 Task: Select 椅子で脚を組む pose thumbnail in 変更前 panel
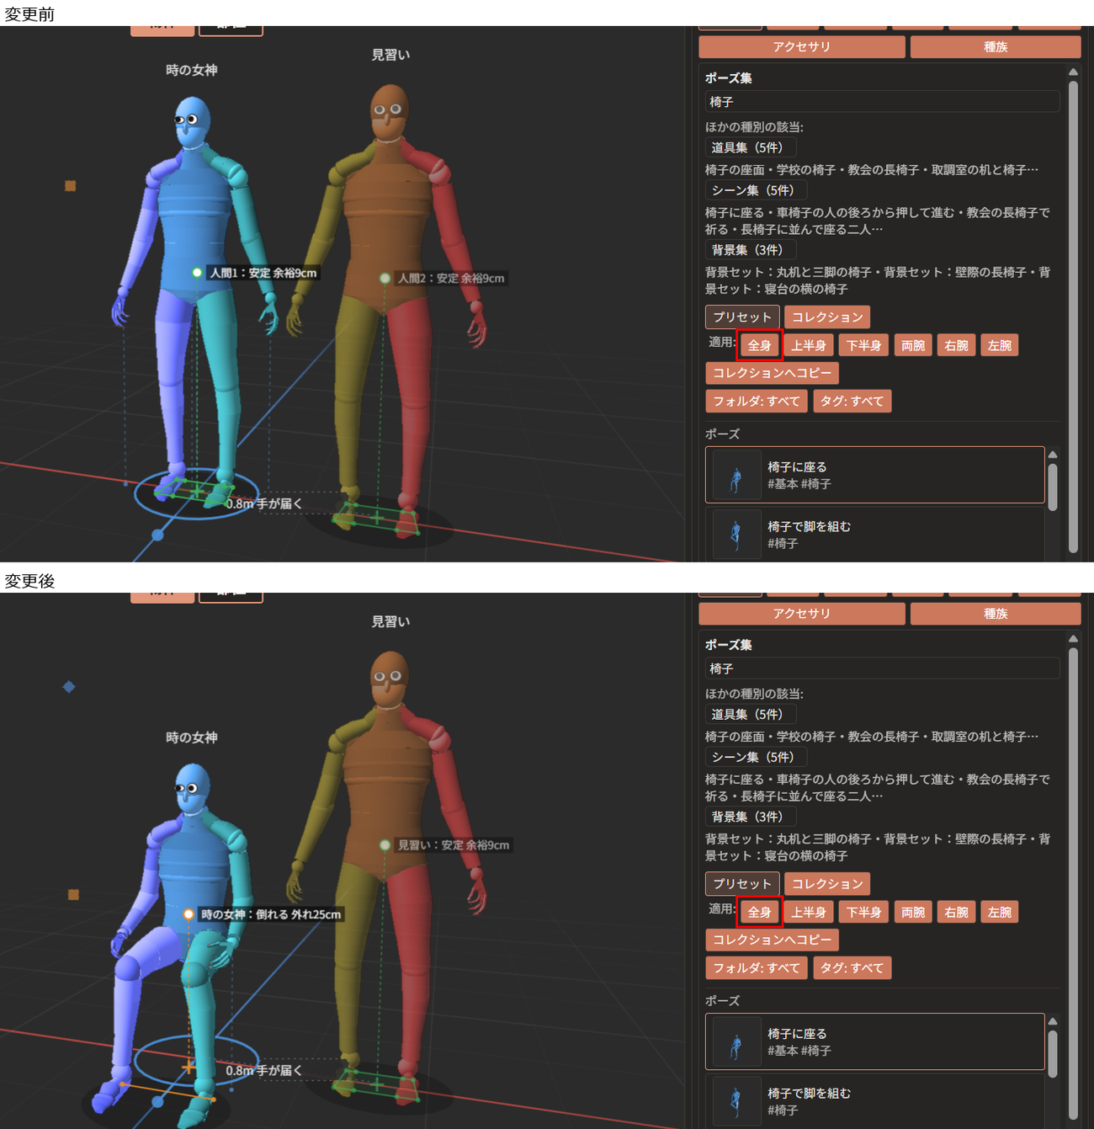pyautogui.click(x=736, y=535)
